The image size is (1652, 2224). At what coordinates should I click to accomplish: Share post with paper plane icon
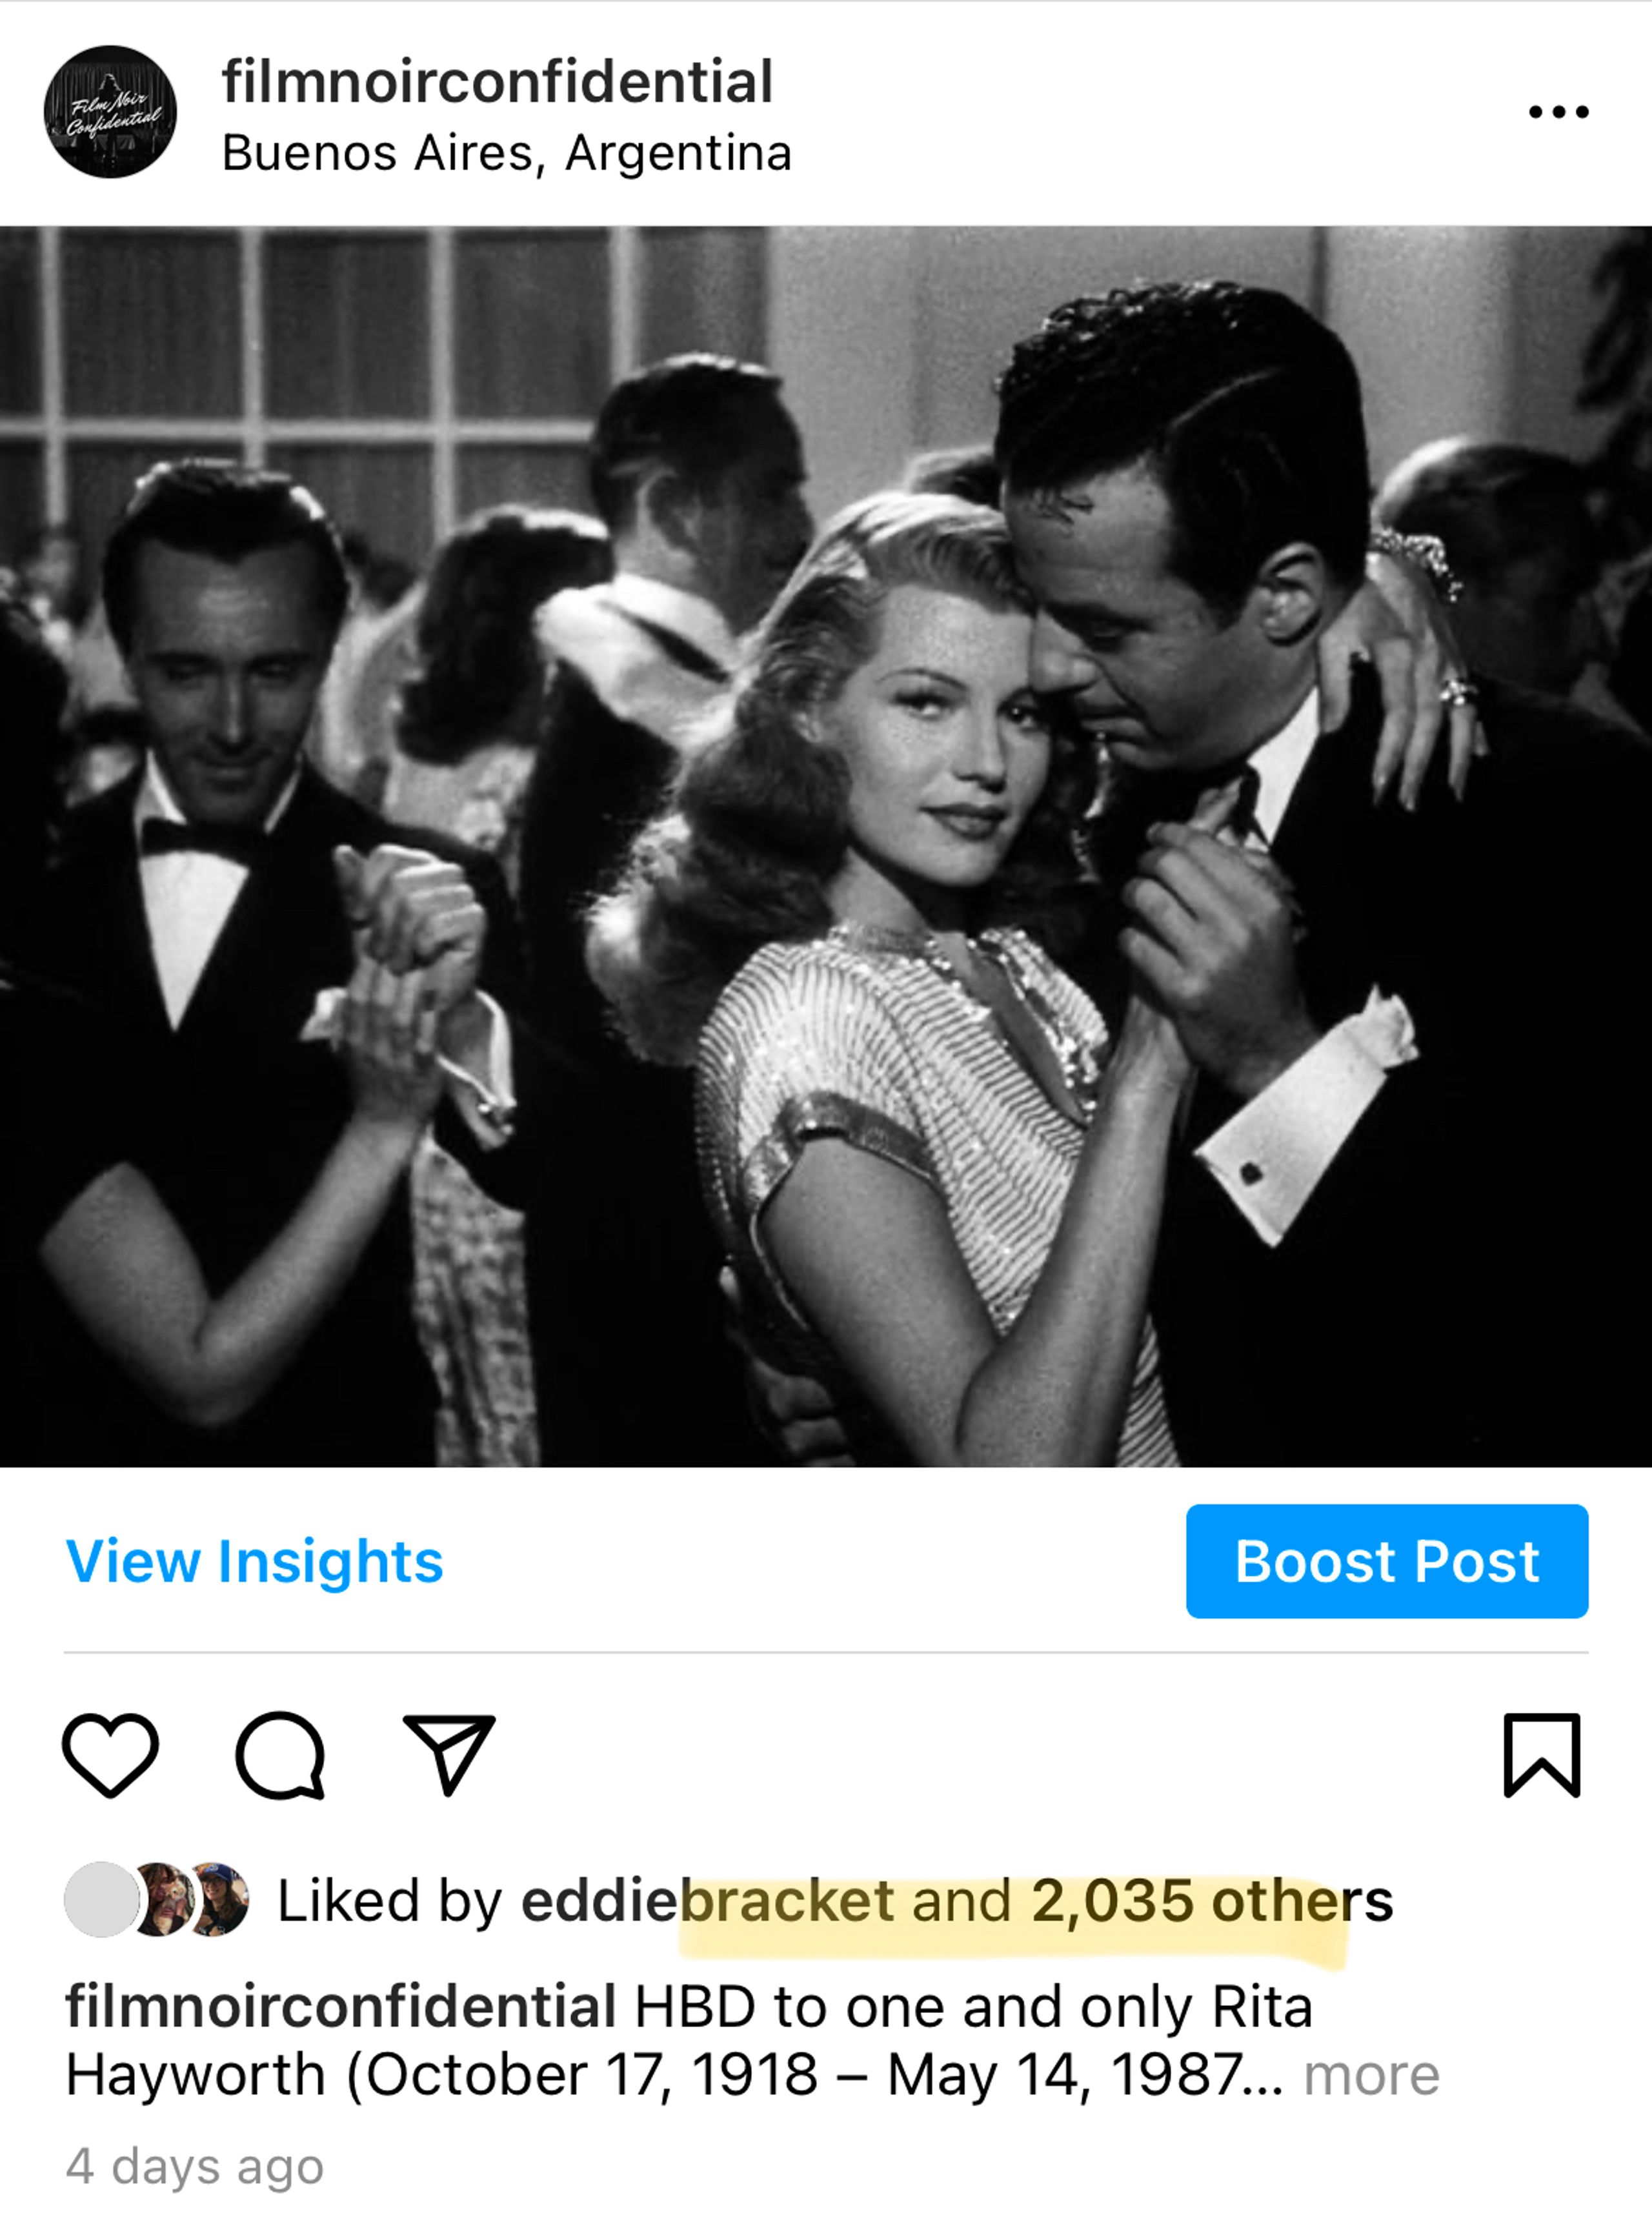(x=449, y=1754)
